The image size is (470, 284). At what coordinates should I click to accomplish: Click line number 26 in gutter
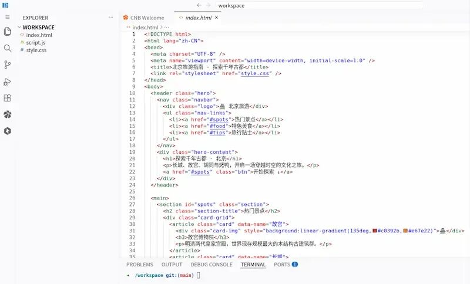pos(132,198)
